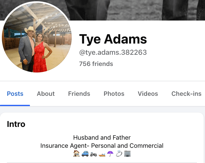Click the purple umbrella emoji
Image resolution: width=205 pixels, height=163 pixels.
tap(110, 153)
